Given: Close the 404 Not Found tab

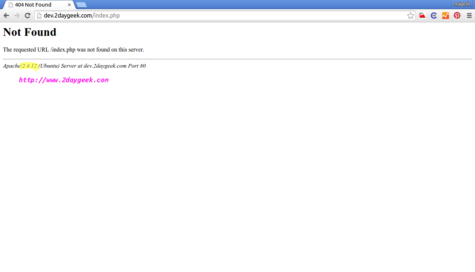Looking at the screenshot, I should click(69, 5).
